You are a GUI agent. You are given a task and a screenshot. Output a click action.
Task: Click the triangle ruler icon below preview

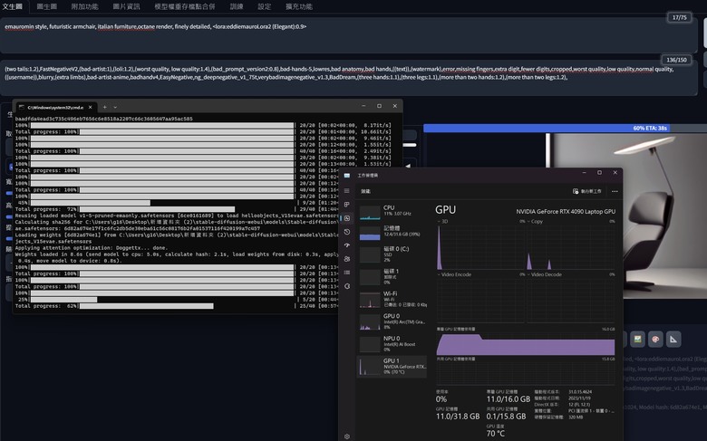[x=673, y=340]
